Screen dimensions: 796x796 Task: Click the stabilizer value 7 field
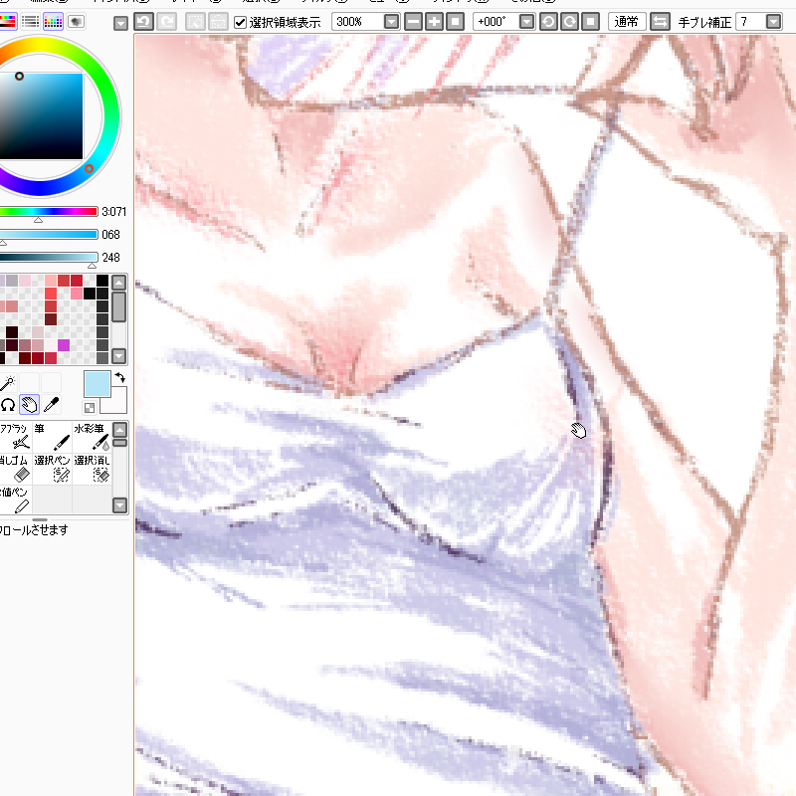(x=751, y=22)
